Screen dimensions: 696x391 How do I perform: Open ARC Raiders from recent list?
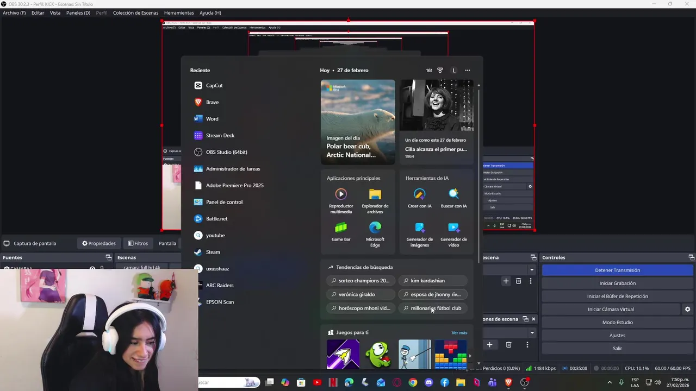click(214, 285)
